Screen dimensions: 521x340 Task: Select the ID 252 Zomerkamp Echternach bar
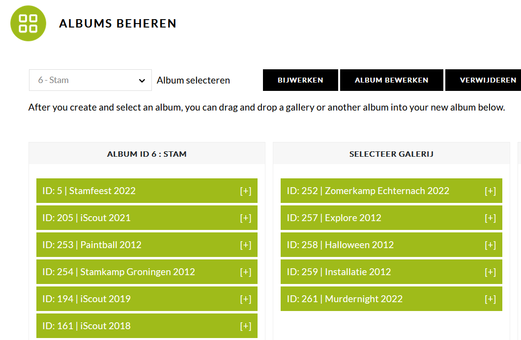(391, 191)
